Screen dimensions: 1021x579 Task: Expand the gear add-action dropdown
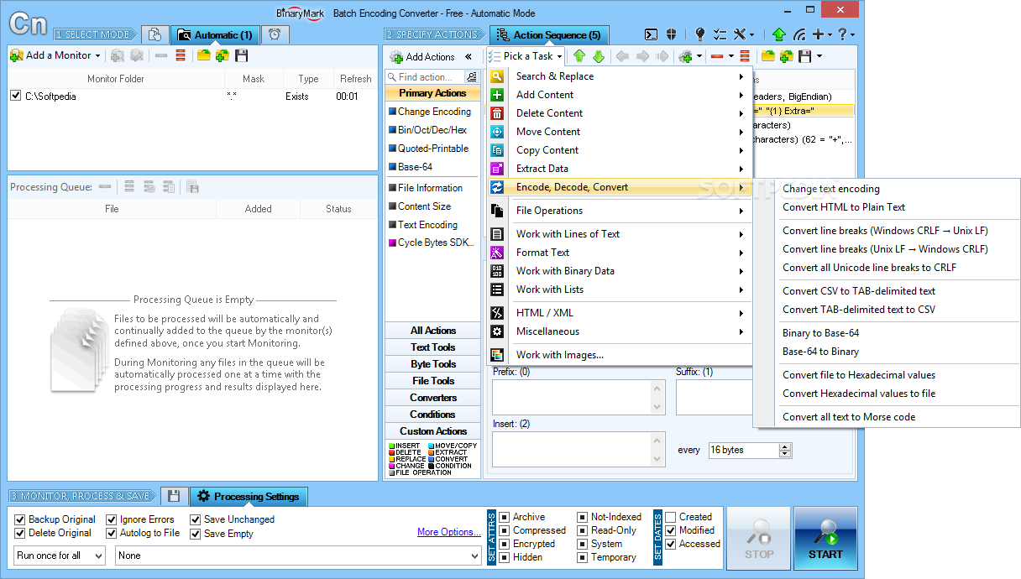coord(699,57)
